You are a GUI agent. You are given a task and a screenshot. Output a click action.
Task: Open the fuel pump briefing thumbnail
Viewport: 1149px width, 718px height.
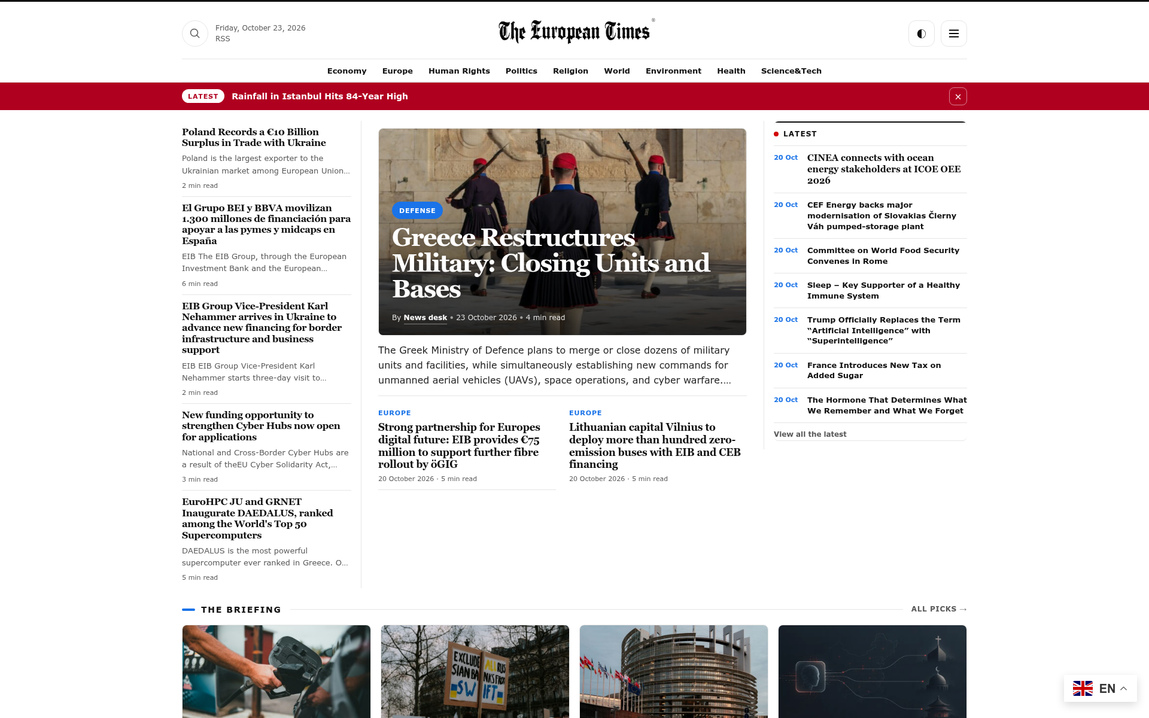276,671
